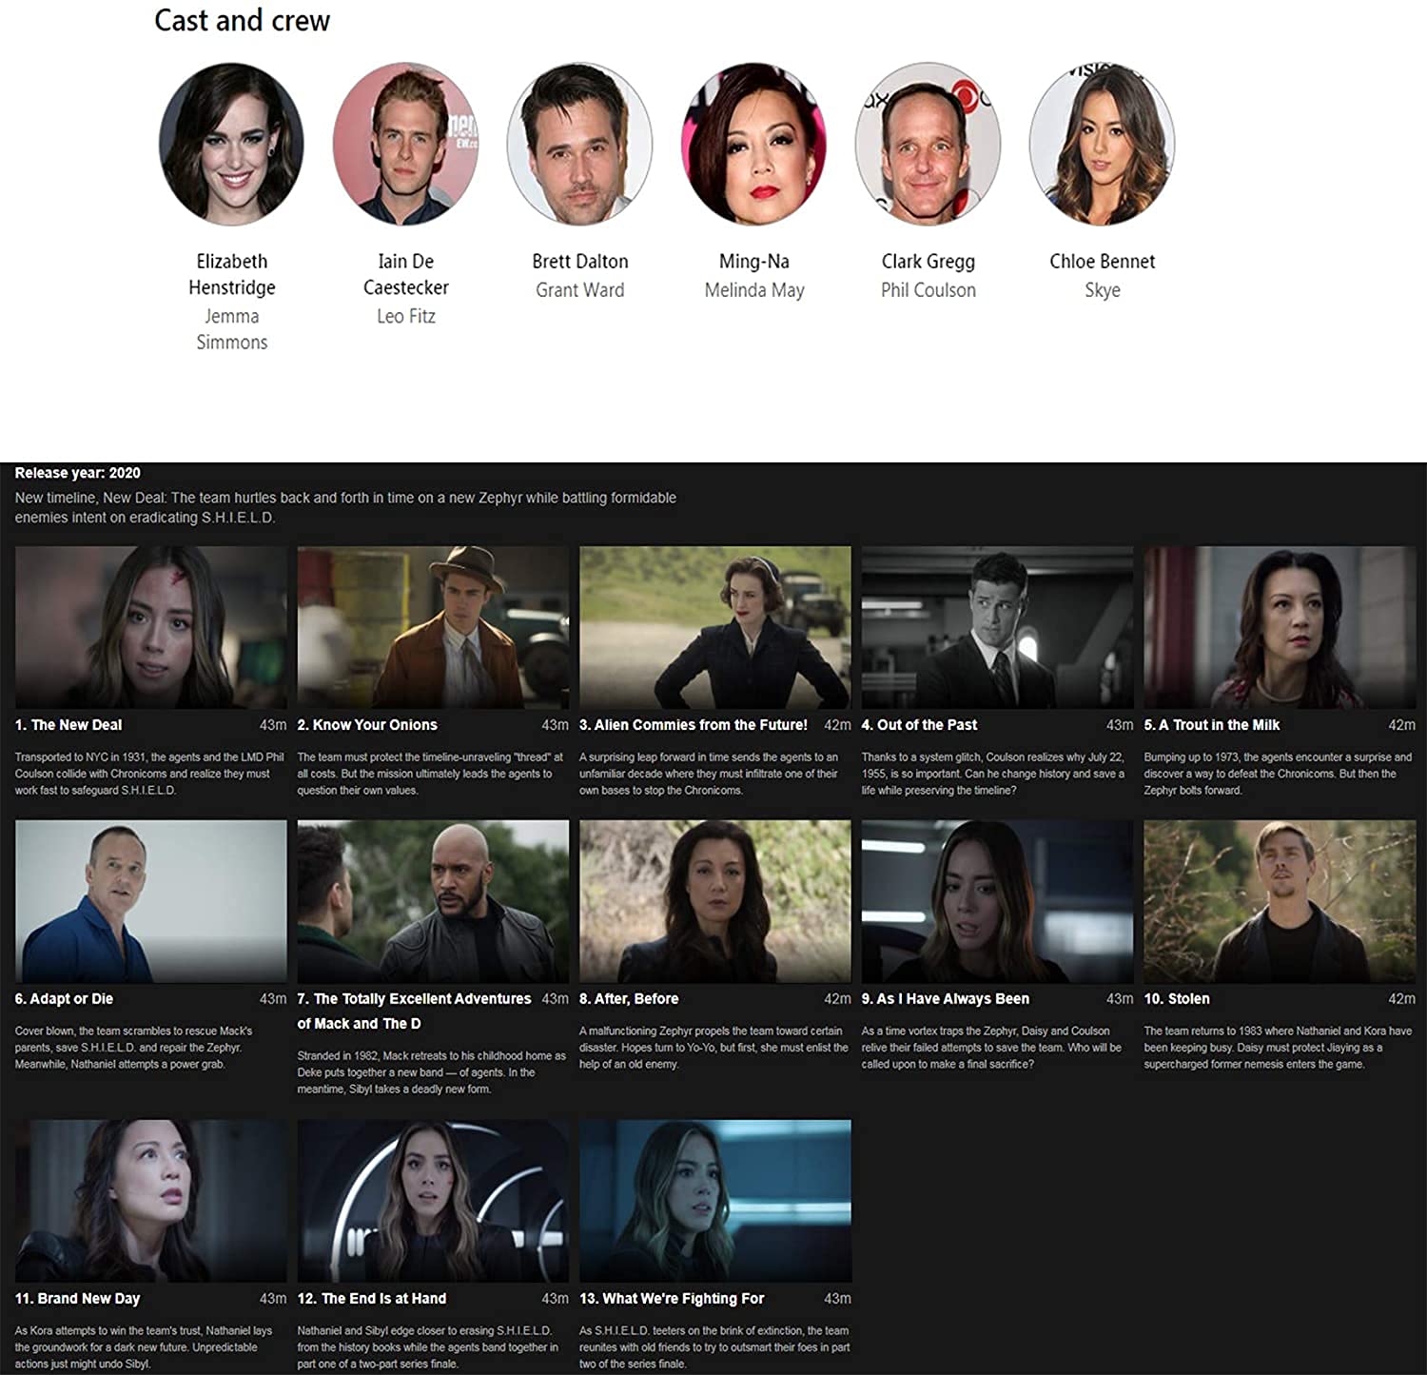This screenshot has width=1427, height=1375.
Task: Click synopsis 'A malfunctioning Zephyr propels the team'
Action: (x=713, y=1048)
